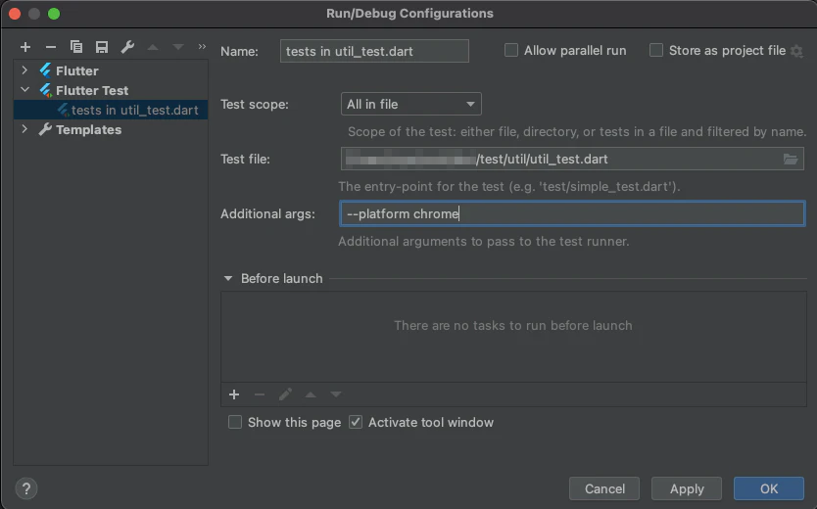Save configuration using floppy disk icon
Viewport: 817px width, 509px height.
pyautogui.click(x=102, y=47)
